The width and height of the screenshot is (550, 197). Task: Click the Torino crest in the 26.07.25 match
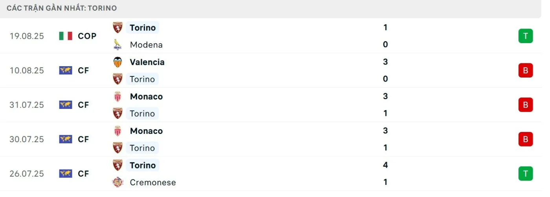pos(117,165)
